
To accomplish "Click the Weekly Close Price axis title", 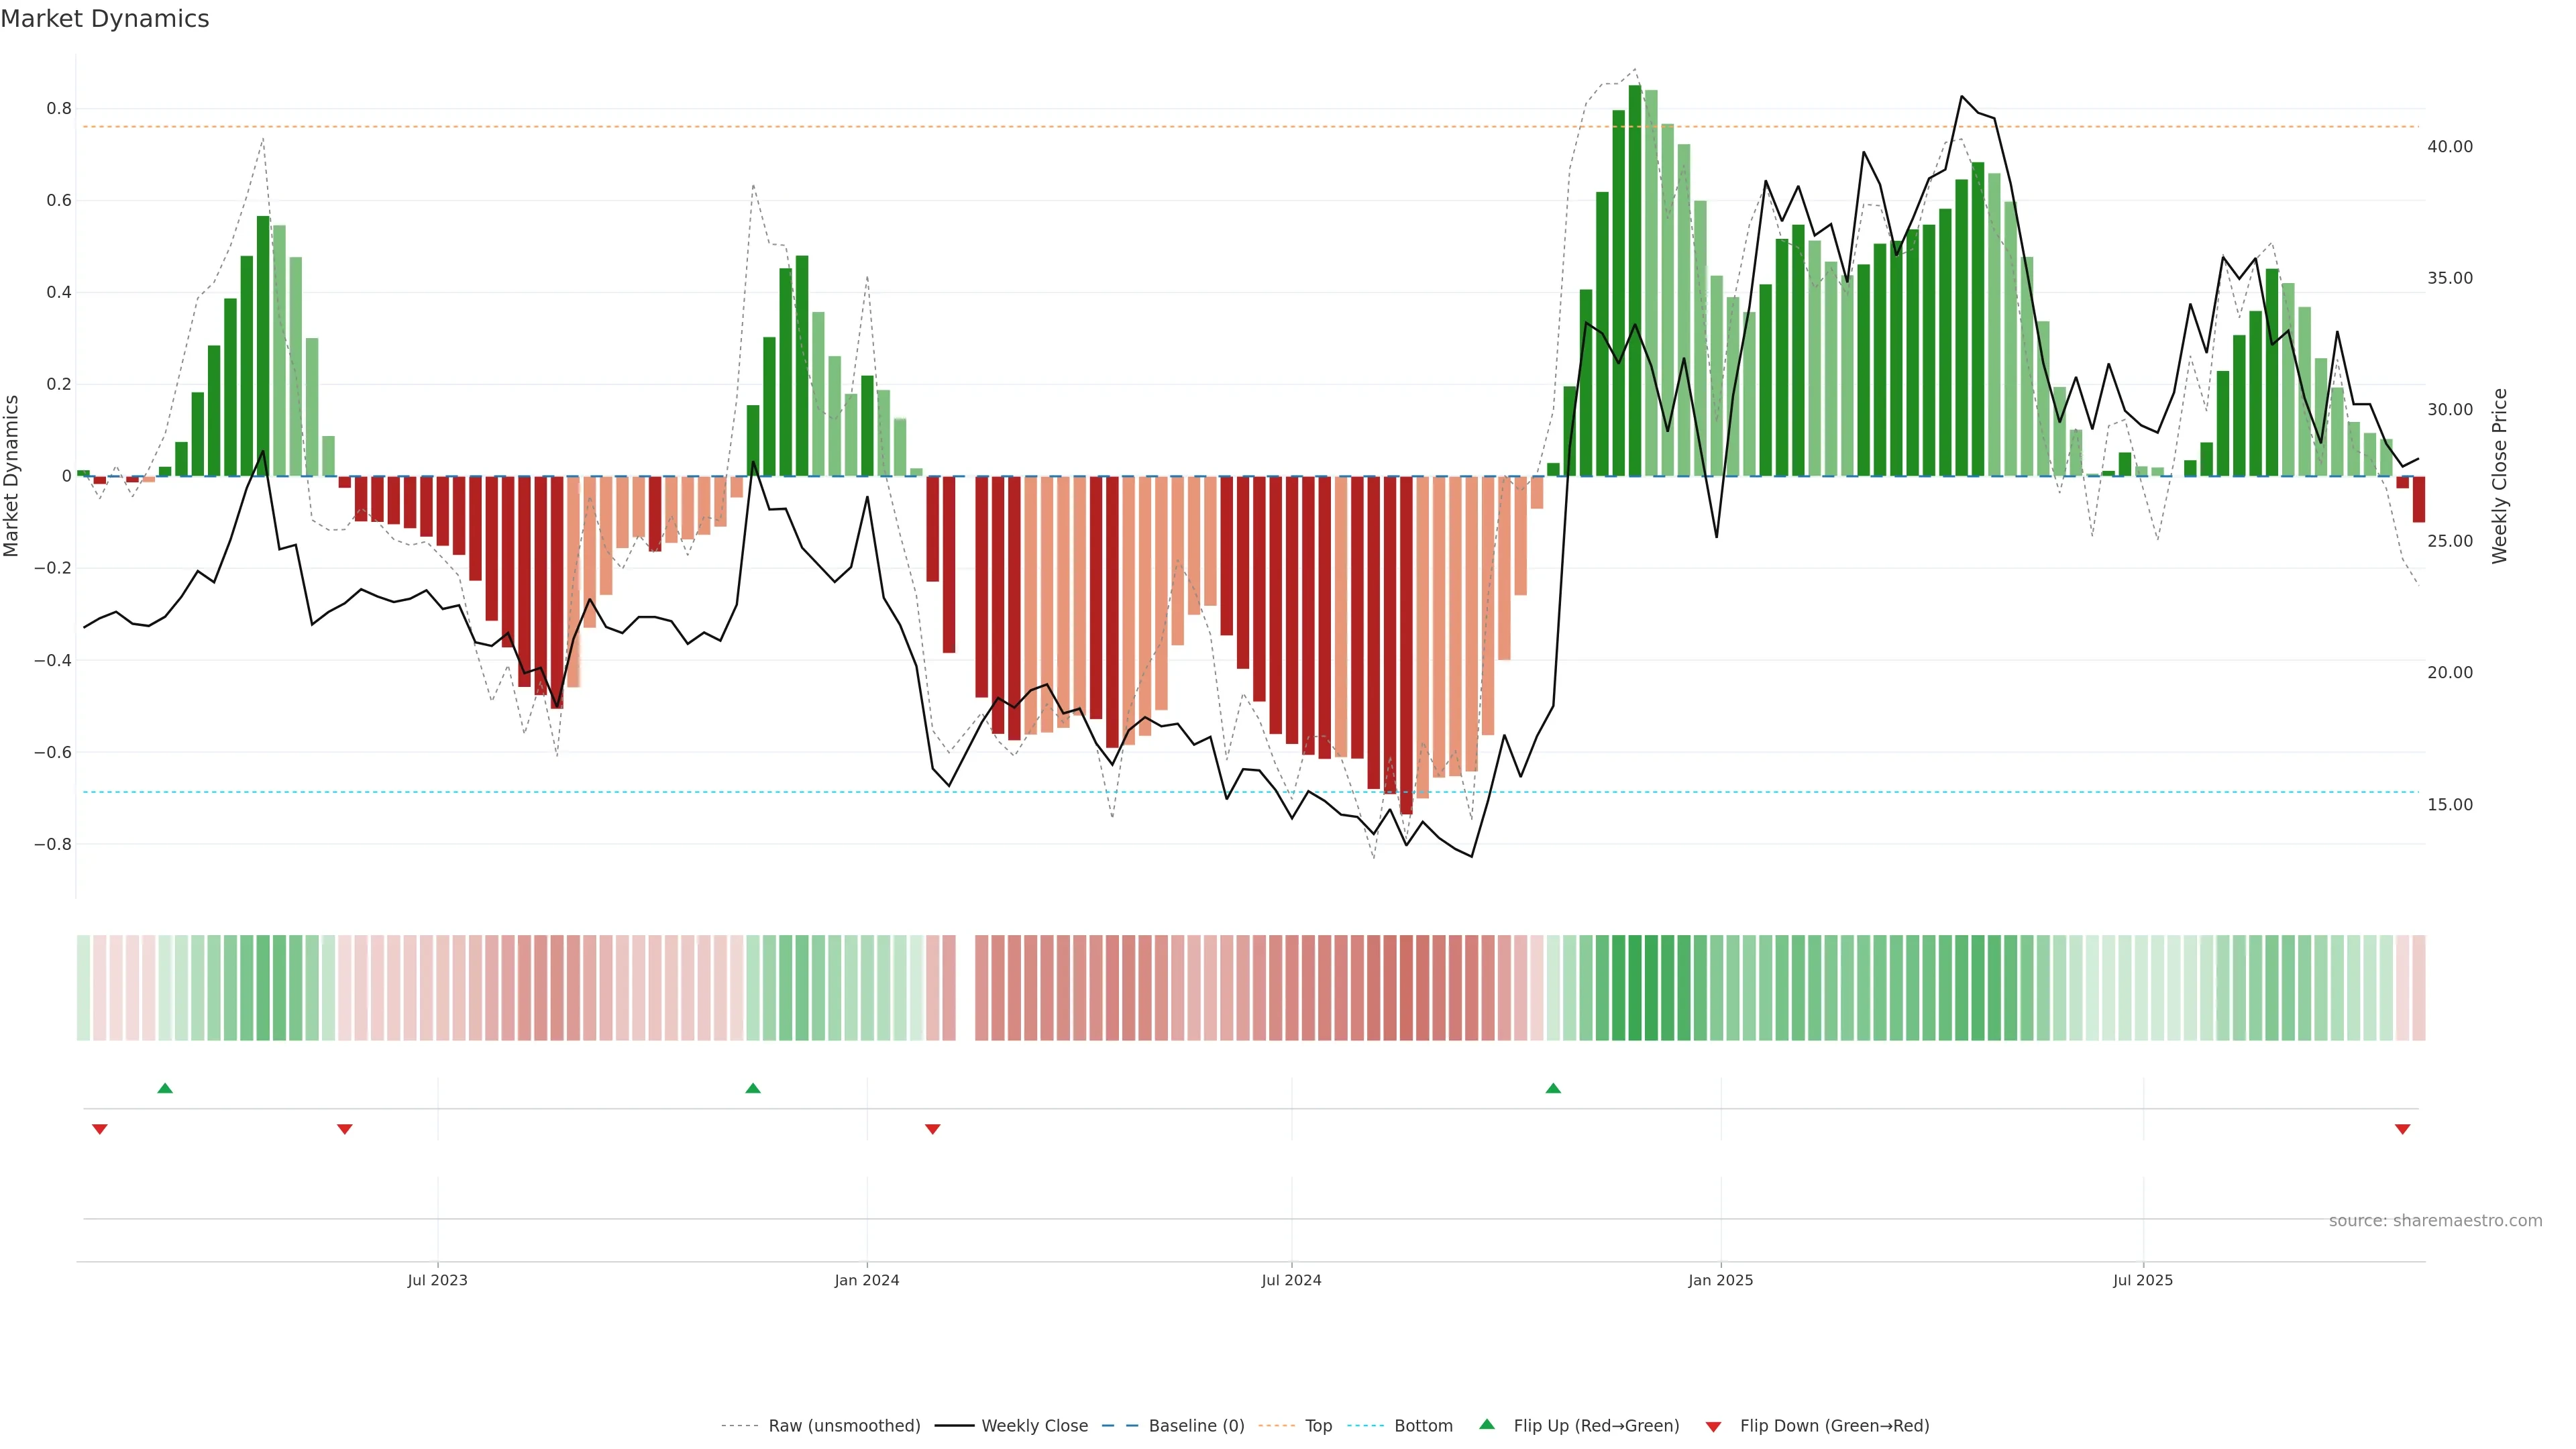I will coord(2499,476).
